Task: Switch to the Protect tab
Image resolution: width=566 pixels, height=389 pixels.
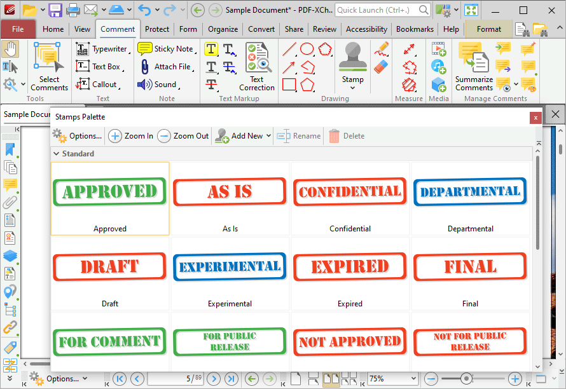Action: point(156,29)
